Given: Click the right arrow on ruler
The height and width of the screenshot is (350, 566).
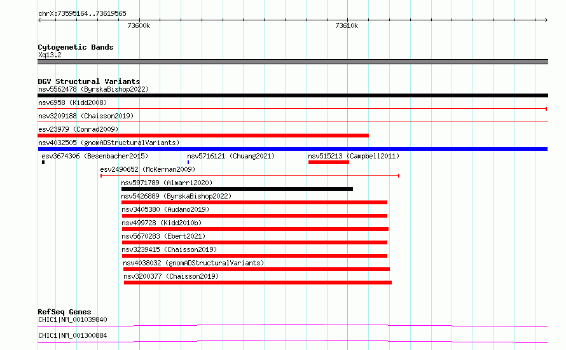Looking at the screenshot, I should [x=546, y=20].
